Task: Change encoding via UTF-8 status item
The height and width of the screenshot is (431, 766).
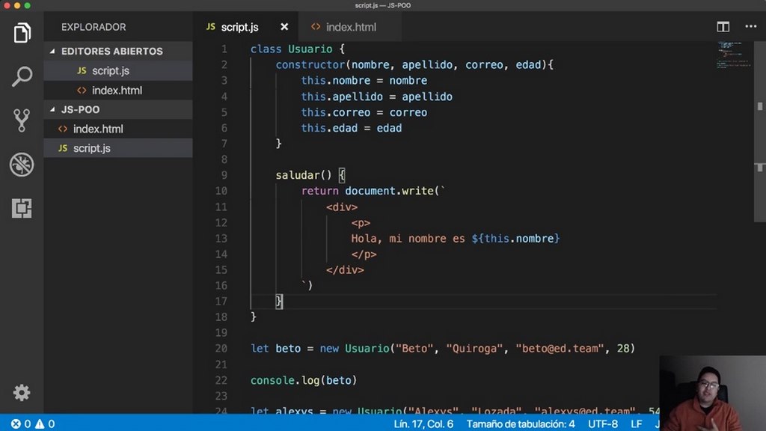Action: [603, 424]
